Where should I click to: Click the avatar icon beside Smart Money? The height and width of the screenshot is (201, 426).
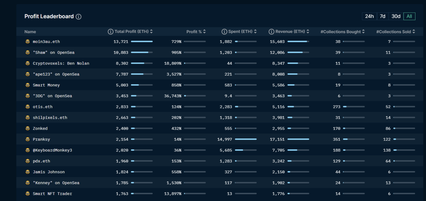tap(28, 85)
